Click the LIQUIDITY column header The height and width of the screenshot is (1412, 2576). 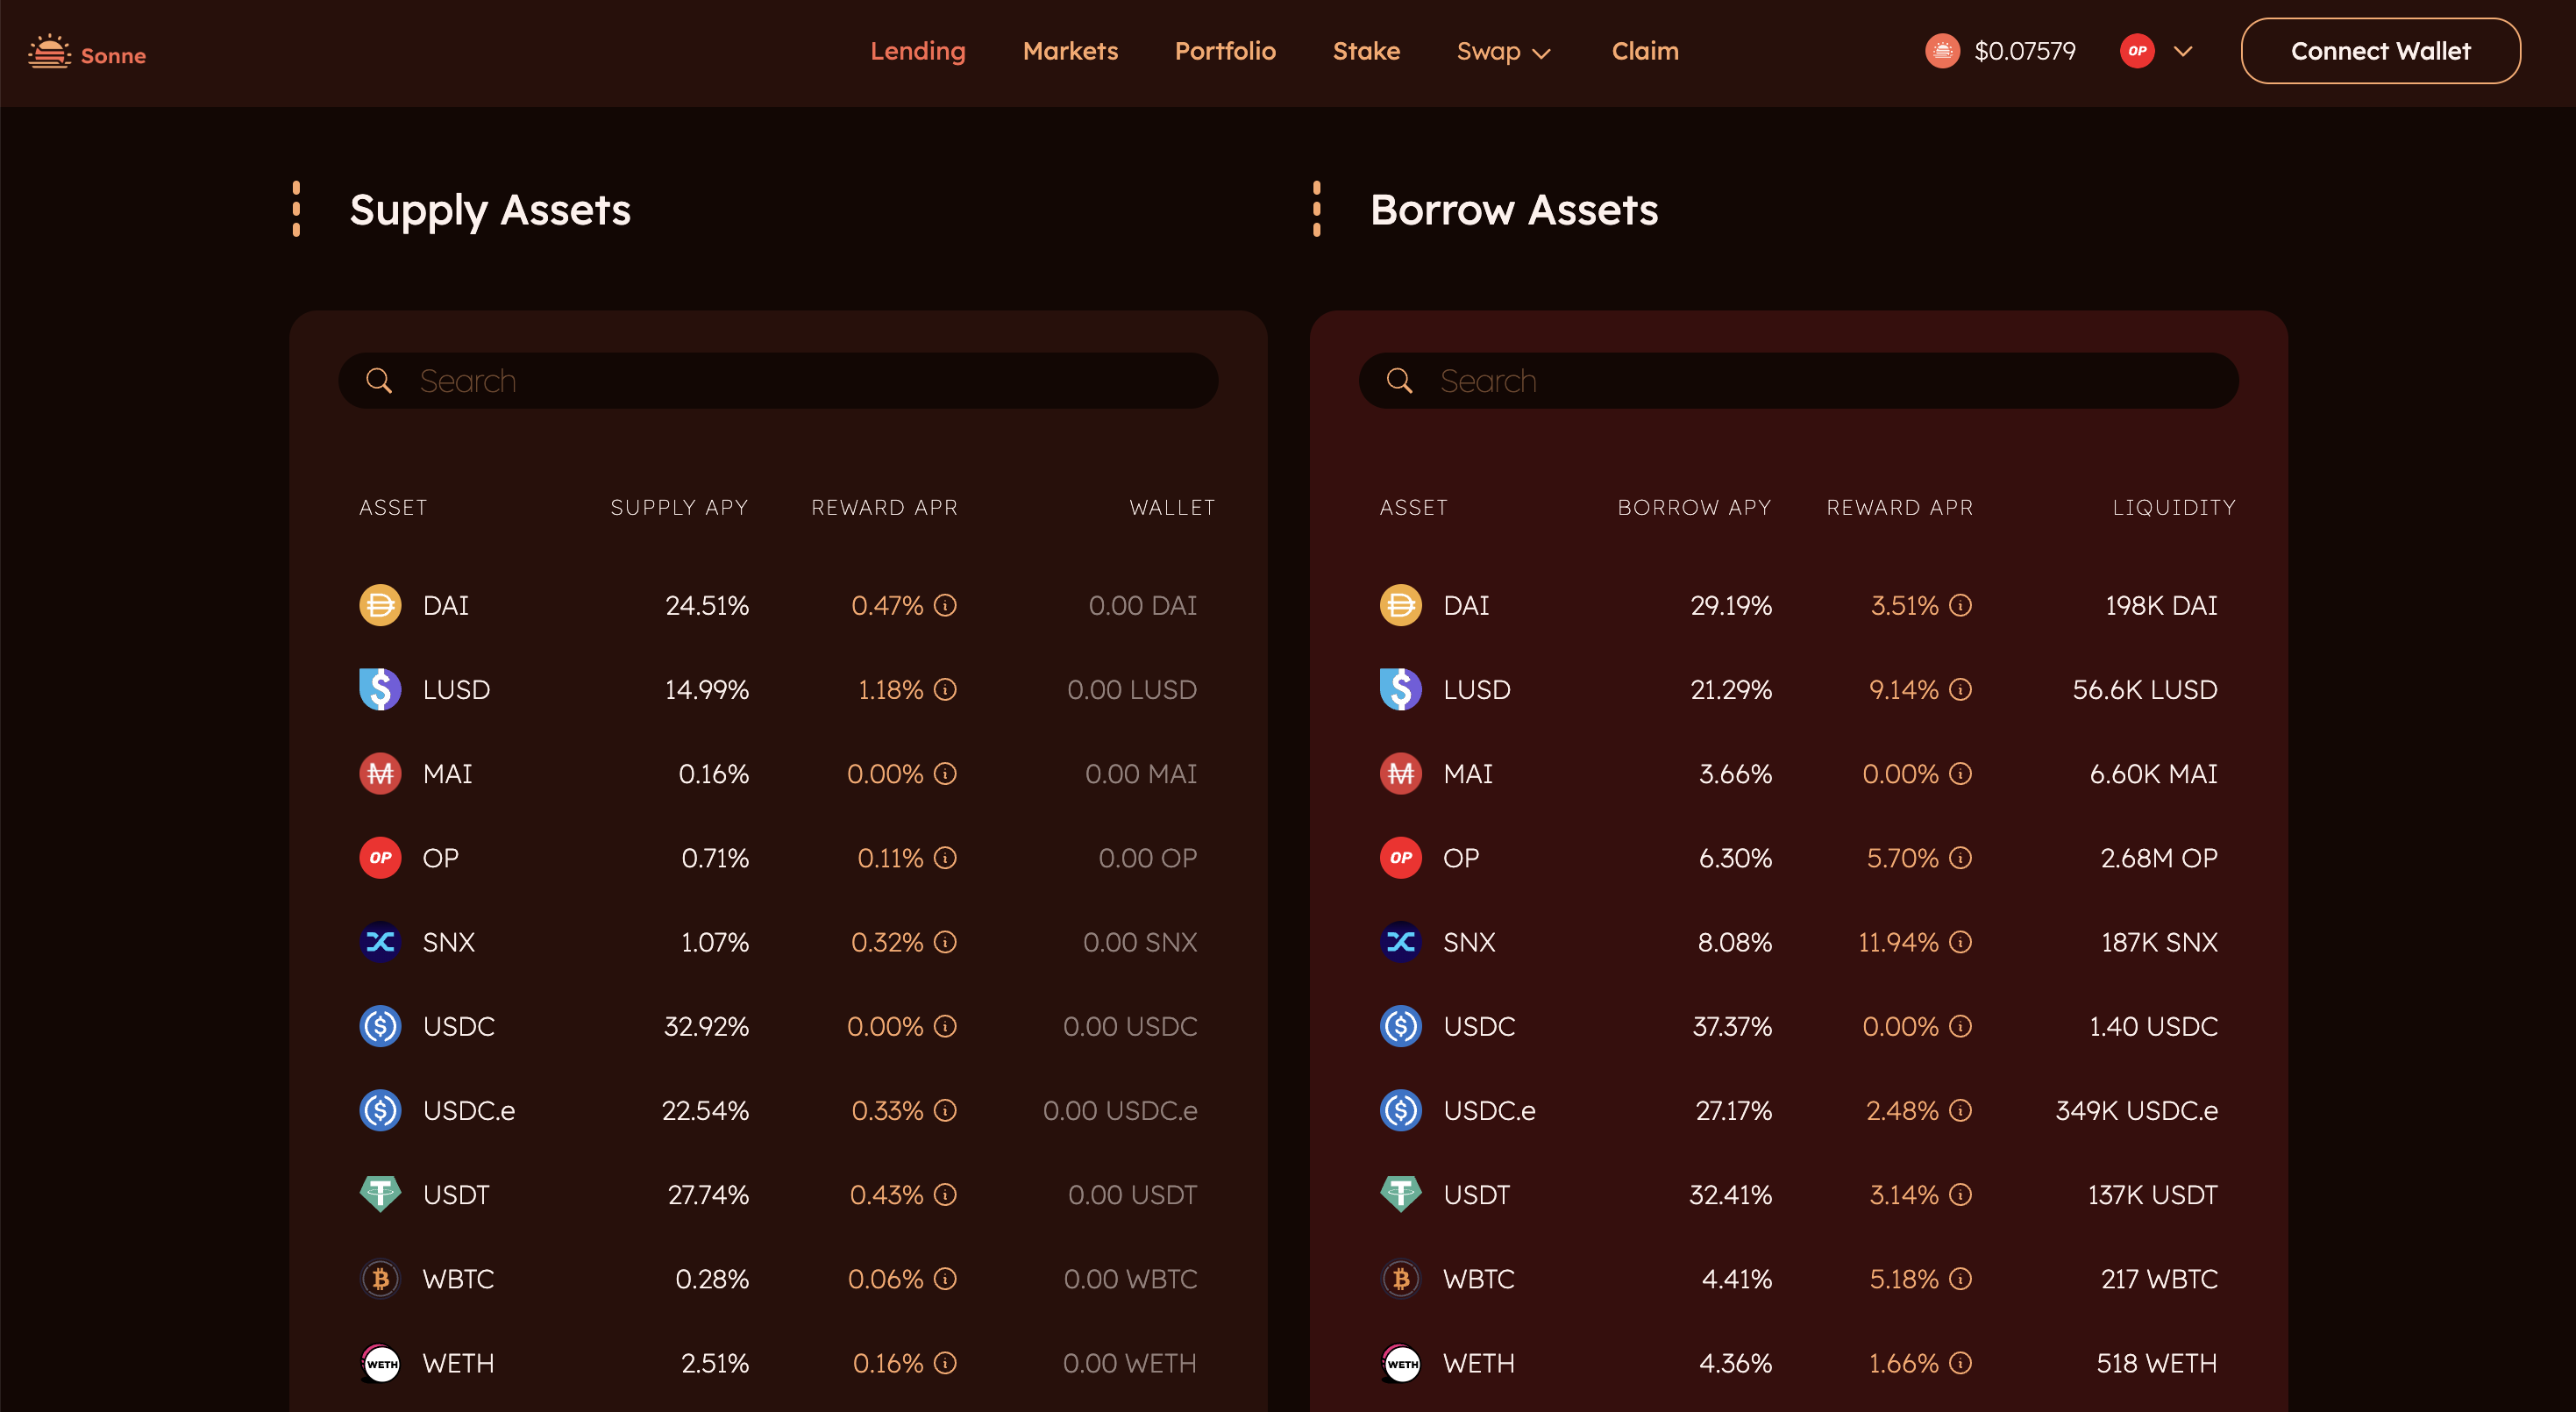2174,507
